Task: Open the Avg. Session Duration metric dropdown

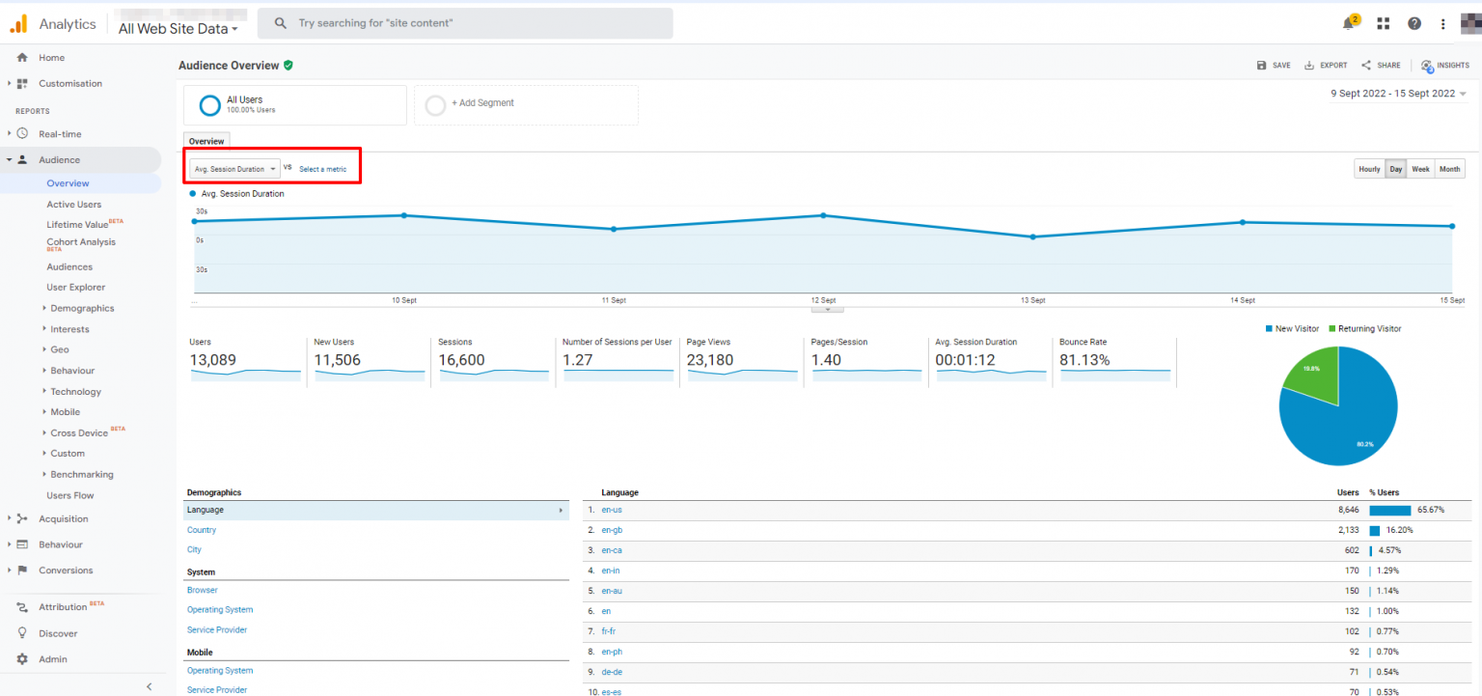Action: point(233,168)
